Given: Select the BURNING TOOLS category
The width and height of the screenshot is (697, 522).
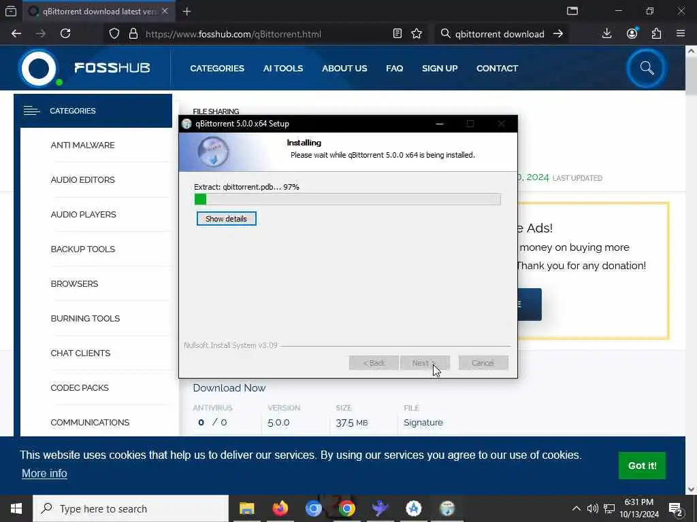Looking at the screenshot, I should [85, 318].
